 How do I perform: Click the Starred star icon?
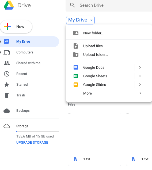coord(7,85)
